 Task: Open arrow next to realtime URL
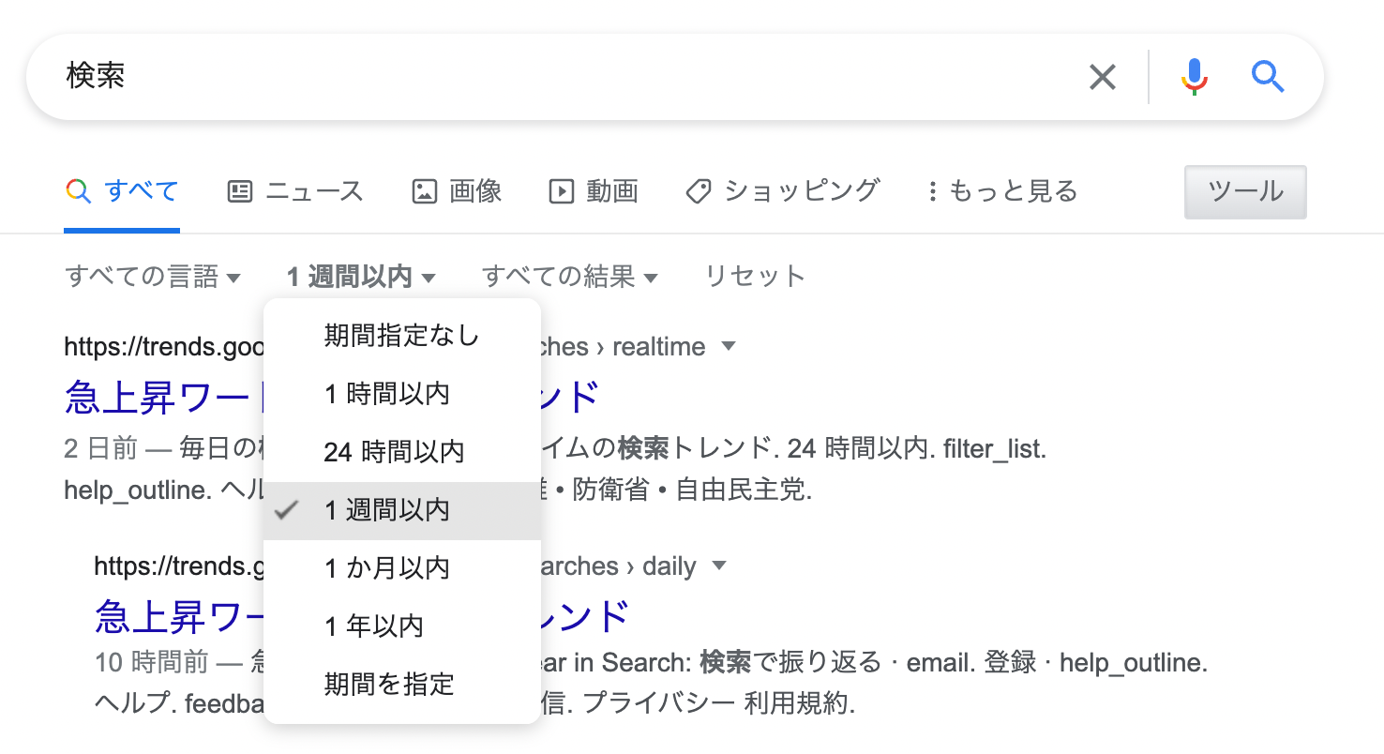728,347
